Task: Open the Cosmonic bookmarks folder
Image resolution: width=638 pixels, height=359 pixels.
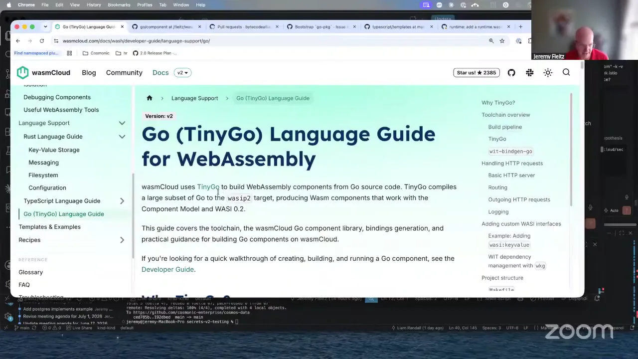Action: (96, 53)
